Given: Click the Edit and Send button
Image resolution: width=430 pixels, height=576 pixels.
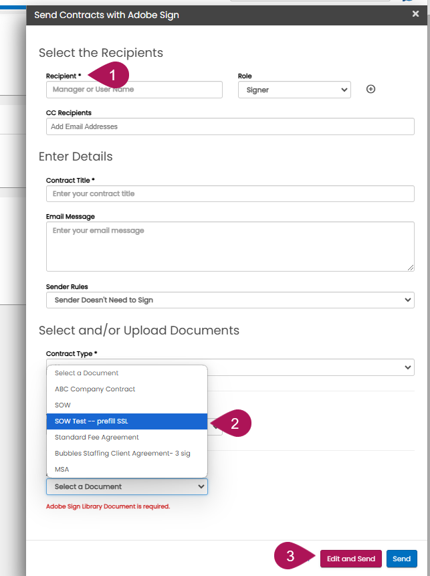Looking at the screenshot, I should point(351,559).
